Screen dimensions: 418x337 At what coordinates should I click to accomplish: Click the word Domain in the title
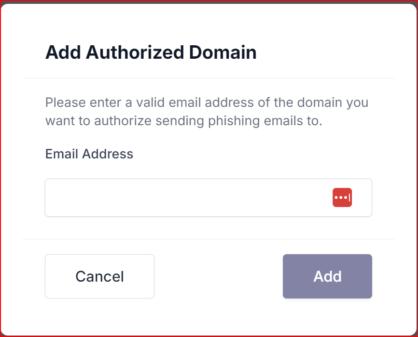tap(223, 52)
